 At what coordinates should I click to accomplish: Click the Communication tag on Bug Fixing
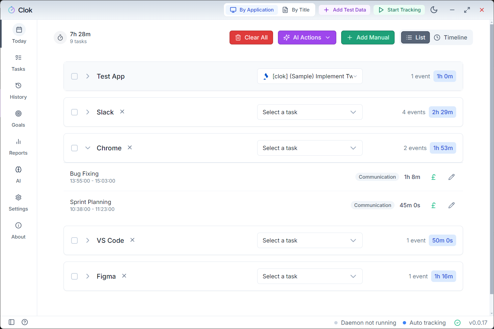377,177
